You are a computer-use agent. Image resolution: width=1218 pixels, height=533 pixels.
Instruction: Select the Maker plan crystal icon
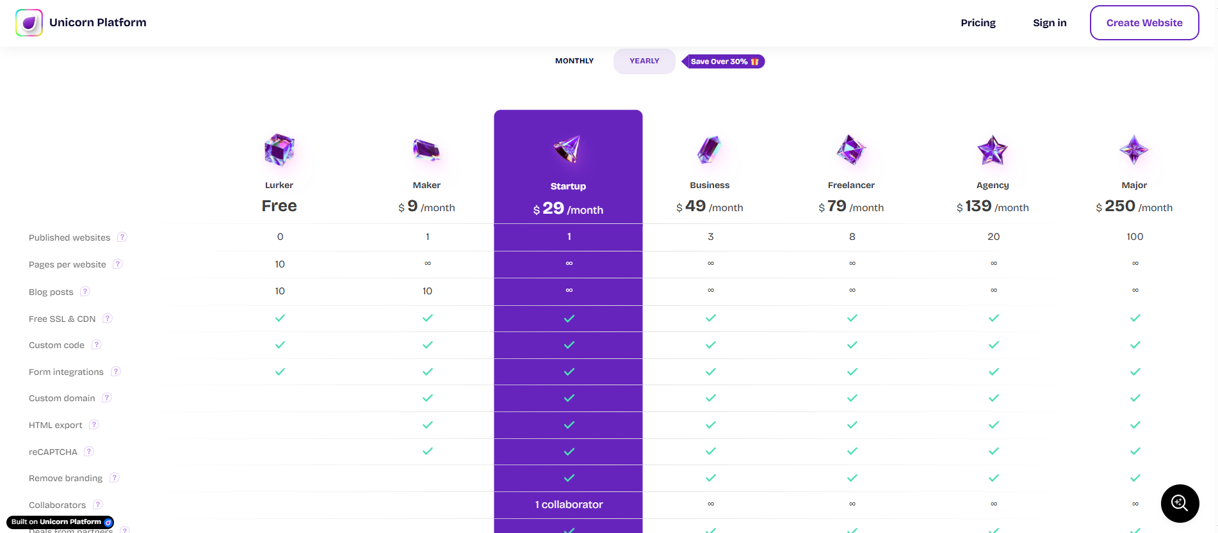point(426,150)
